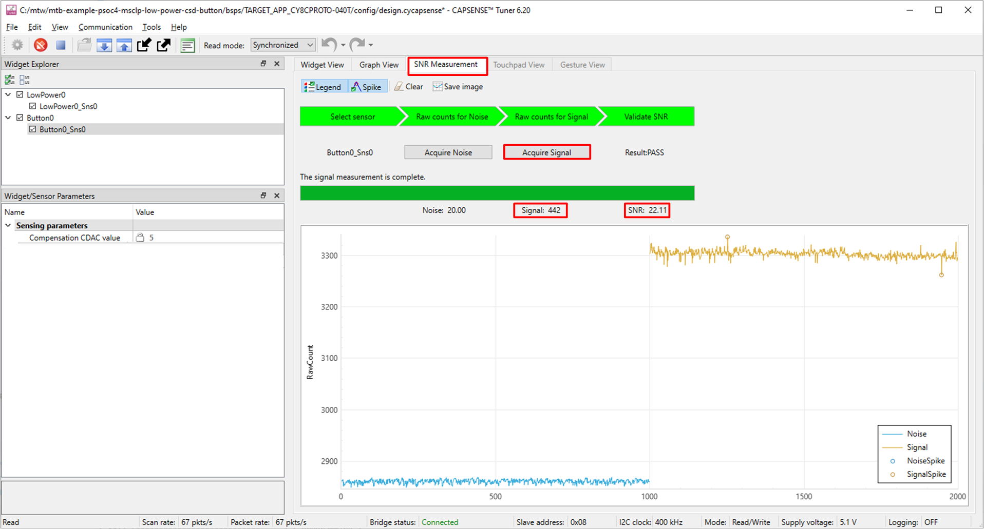The image size is (984, 529).
Task: Toggle the Legend button
Action: (324, 87)
